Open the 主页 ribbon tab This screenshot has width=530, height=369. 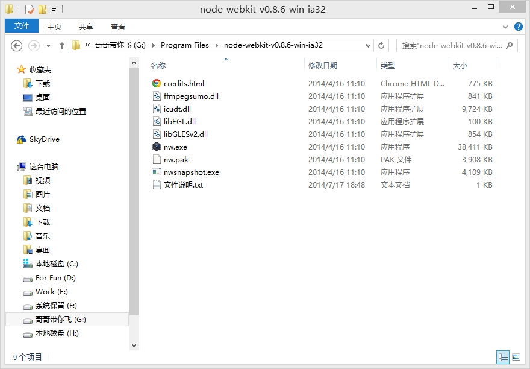coord(54,27)
